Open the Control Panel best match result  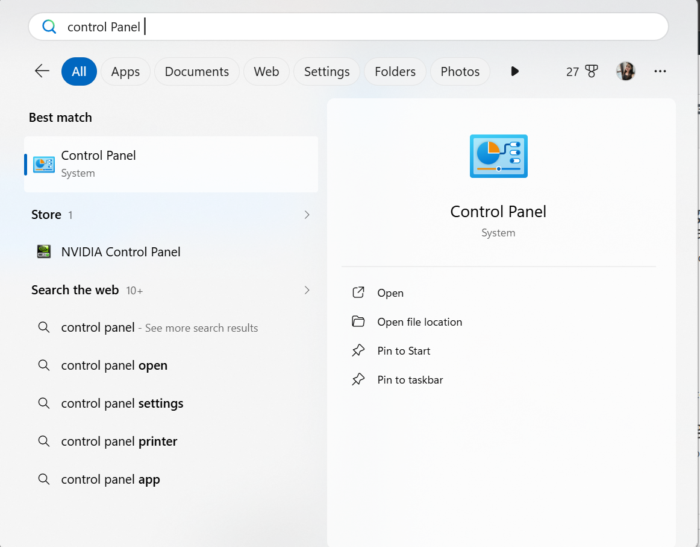(171, 165)
